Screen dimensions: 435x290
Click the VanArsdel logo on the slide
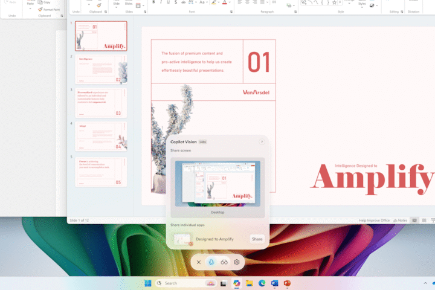(x=256, y=92)
